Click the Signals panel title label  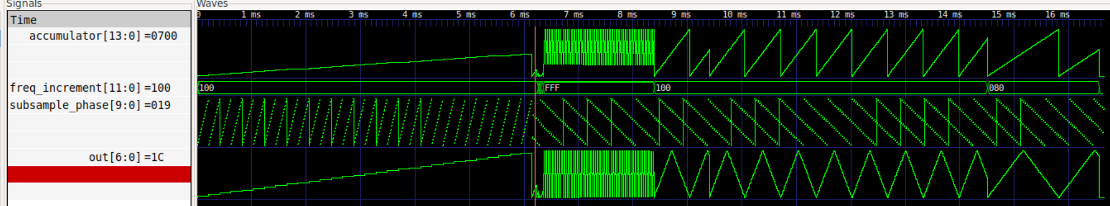pyautogui.click(x=24, y=4)
